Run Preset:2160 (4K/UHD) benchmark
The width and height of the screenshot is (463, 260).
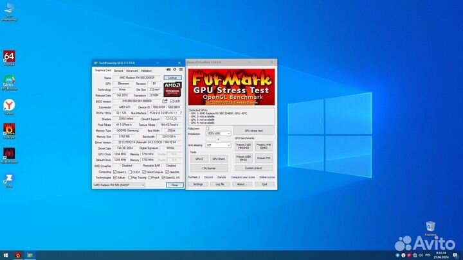[243, 146]
